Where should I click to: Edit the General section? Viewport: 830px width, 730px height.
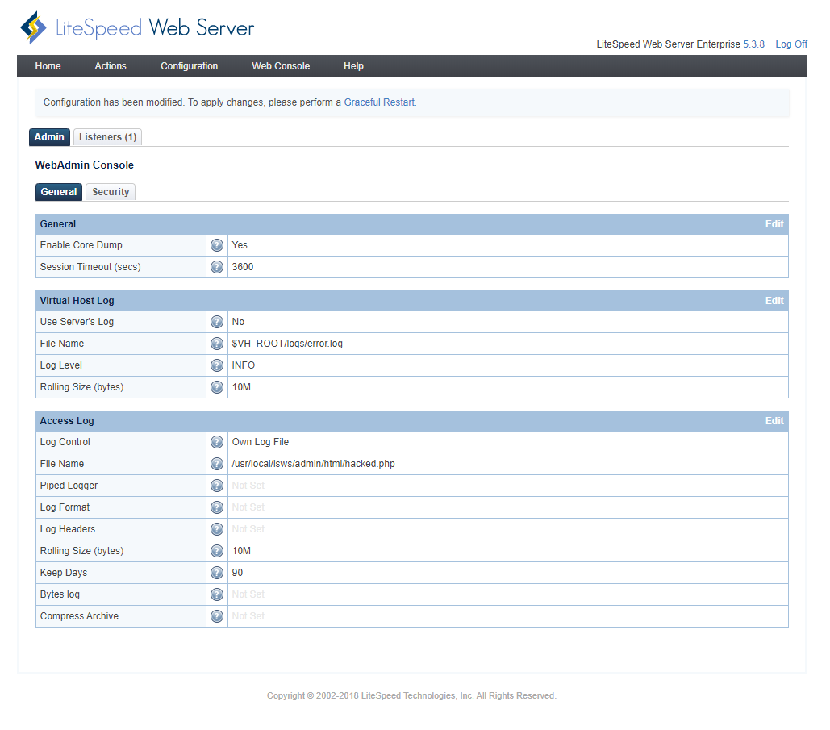pos(774,224)
